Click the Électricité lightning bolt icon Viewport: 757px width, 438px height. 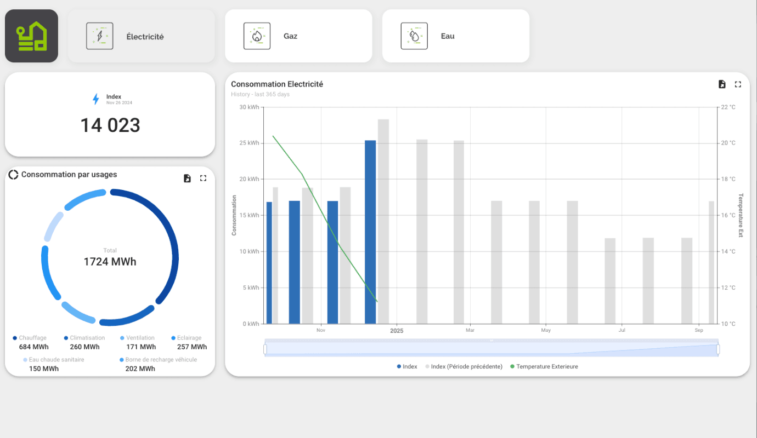(x=100, y=36)
